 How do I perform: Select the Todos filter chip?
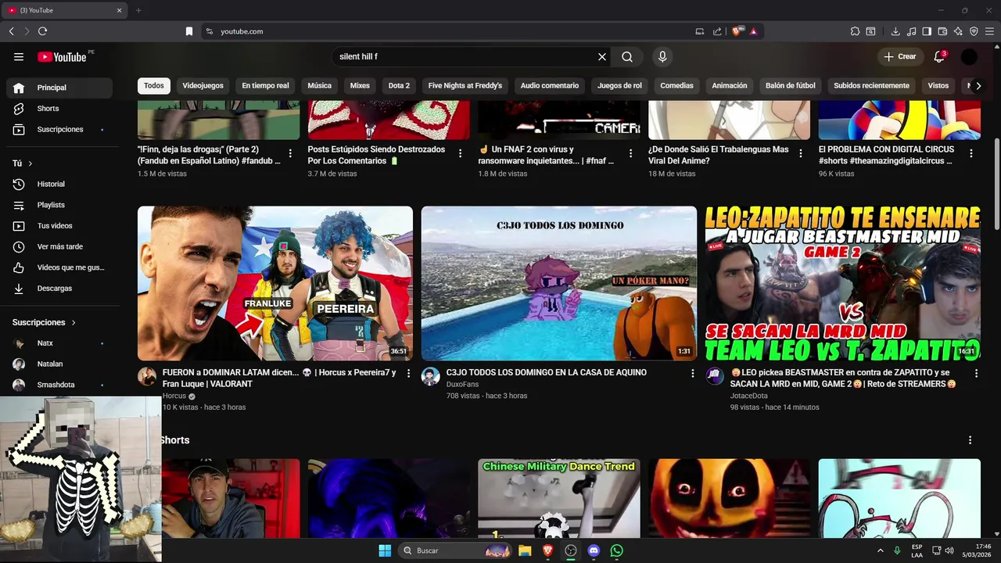coord(154,86)
